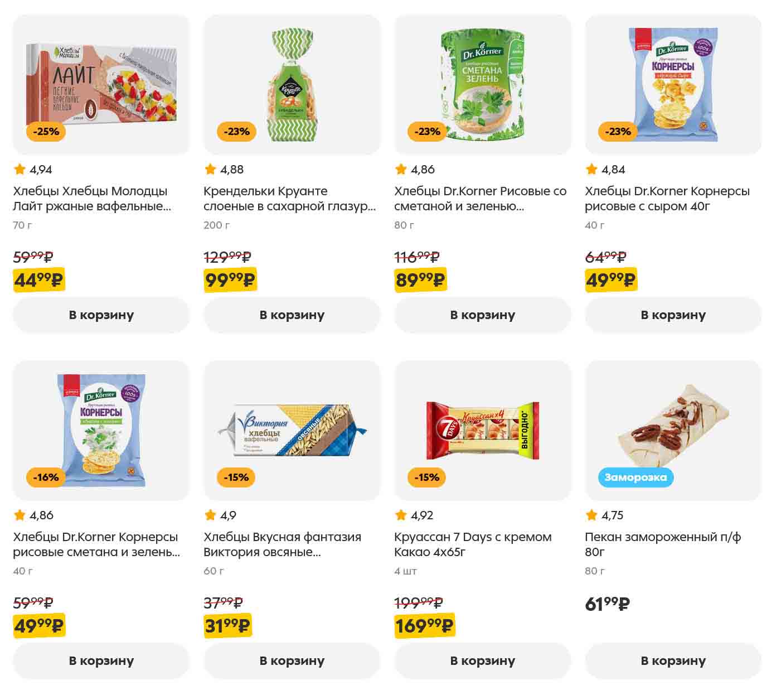Click the -25% discount badge

[x=46, y=132]
